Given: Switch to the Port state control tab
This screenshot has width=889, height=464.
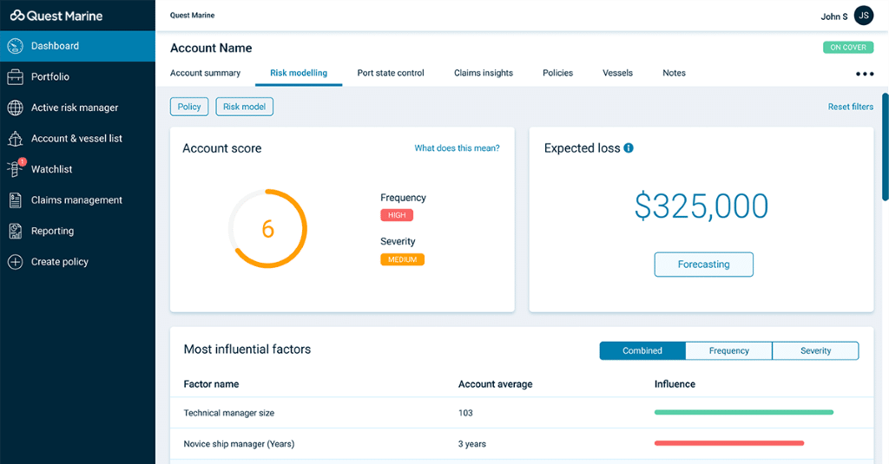Looking at the screenshot, I should (x=391, y=73).
